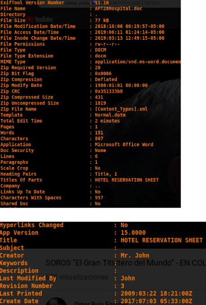Viewport: 206px width, 305px height.
Task: Click the Scale Crop label
Action: tap(14, 168)
